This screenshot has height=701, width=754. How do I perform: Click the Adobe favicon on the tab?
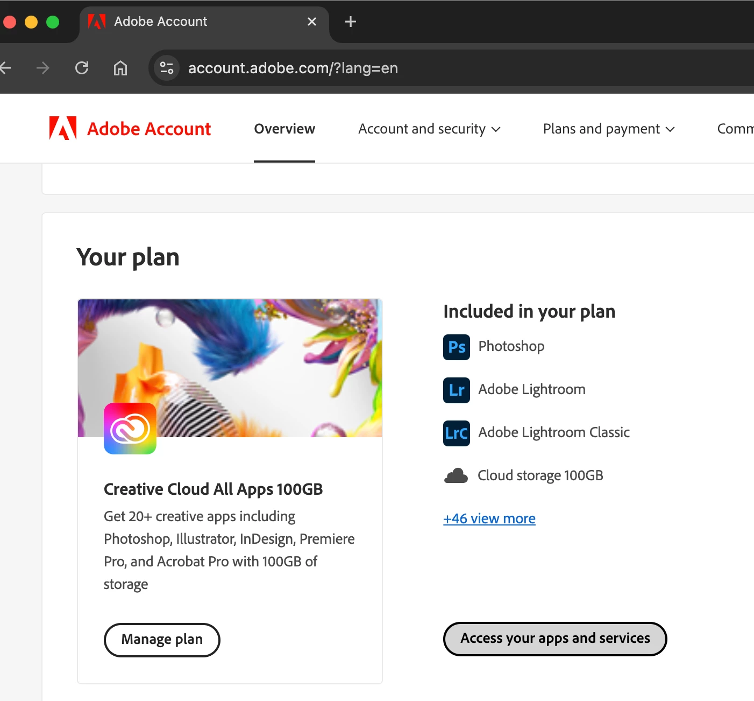click(x=97, y=22)
